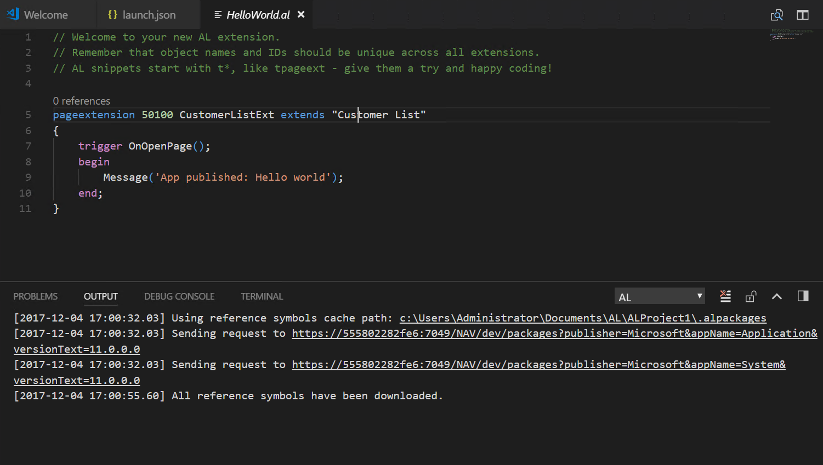Switch to the TERMINAL panel tab
This screenshot has height=465, width=823.
(262, 296)
